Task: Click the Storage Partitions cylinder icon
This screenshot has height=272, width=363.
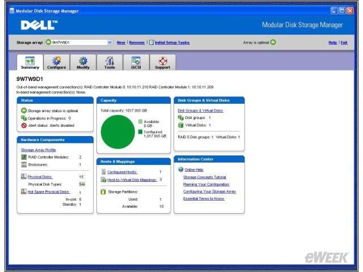Action: coord(103,192)
